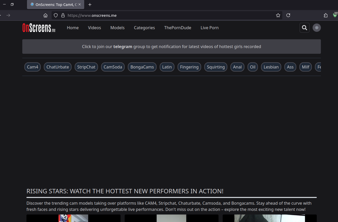The width and height of the screenshot is (338, 222).
Task: Go to the Categories page
Action: coord(144,28)
